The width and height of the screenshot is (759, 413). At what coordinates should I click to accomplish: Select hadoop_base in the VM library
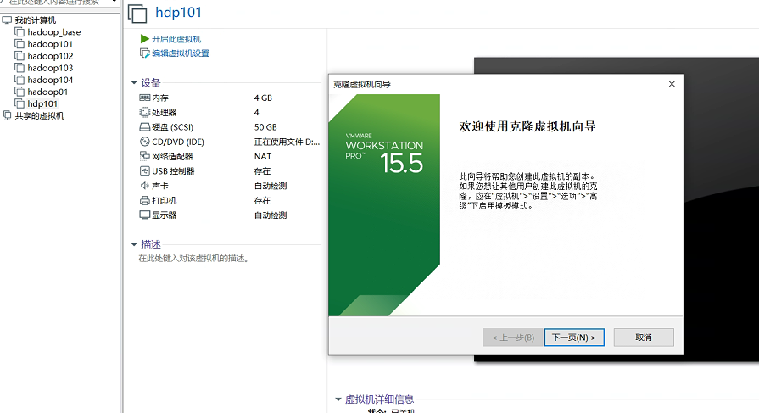(54, 32)
